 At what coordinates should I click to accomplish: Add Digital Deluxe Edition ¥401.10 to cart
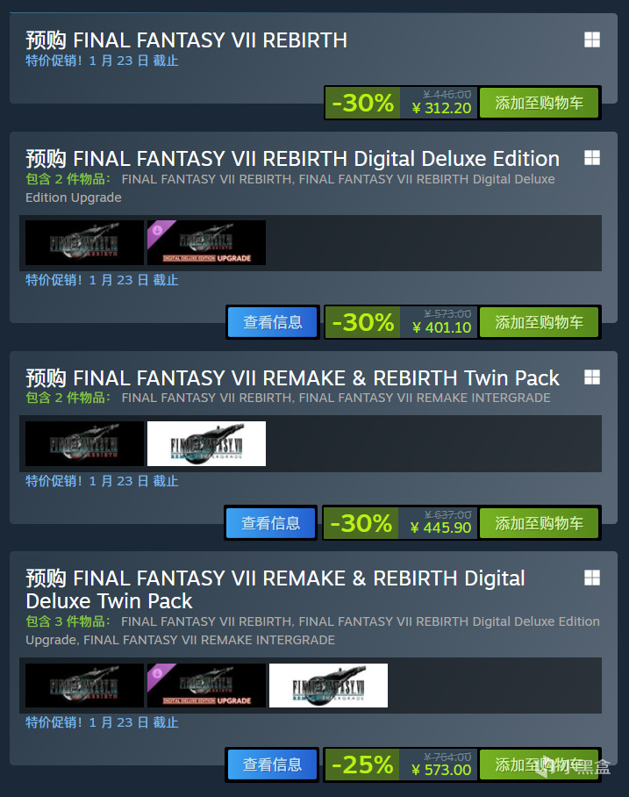click(539, 322)
